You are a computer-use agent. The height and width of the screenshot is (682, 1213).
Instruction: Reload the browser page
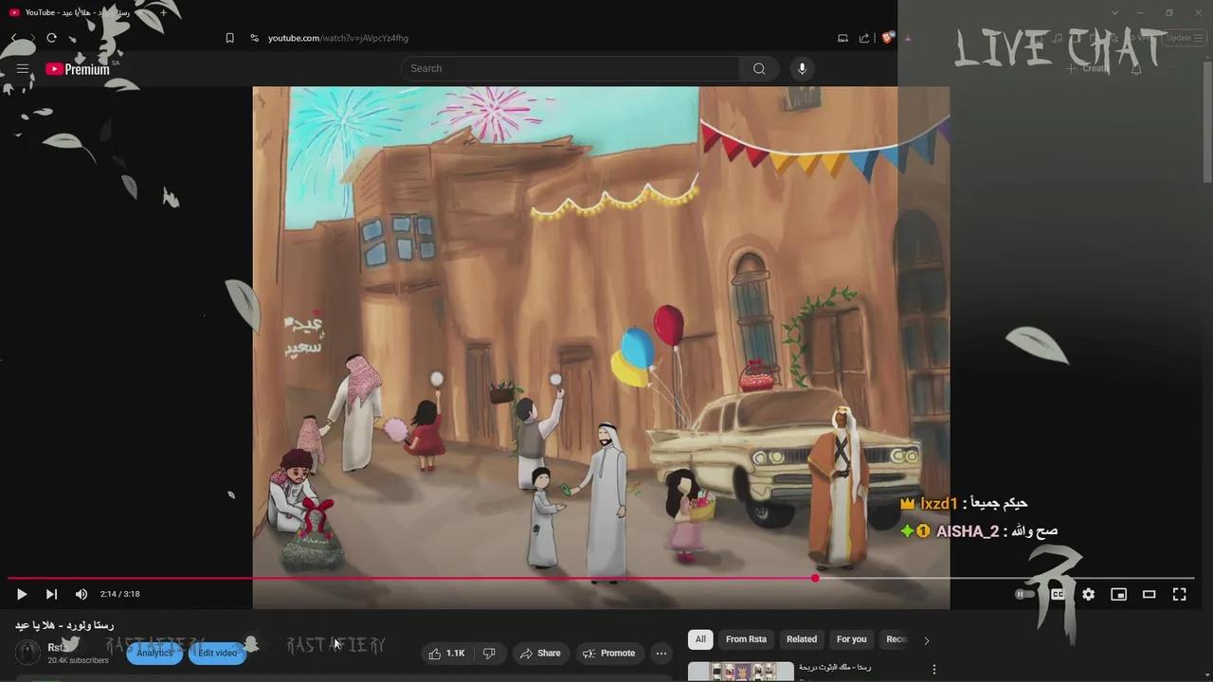pyautogui.click(x=51, y=38)
